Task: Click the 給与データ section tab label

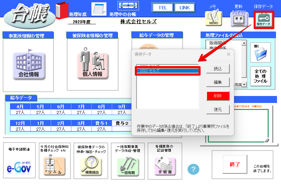Action: tap(21, 98)
